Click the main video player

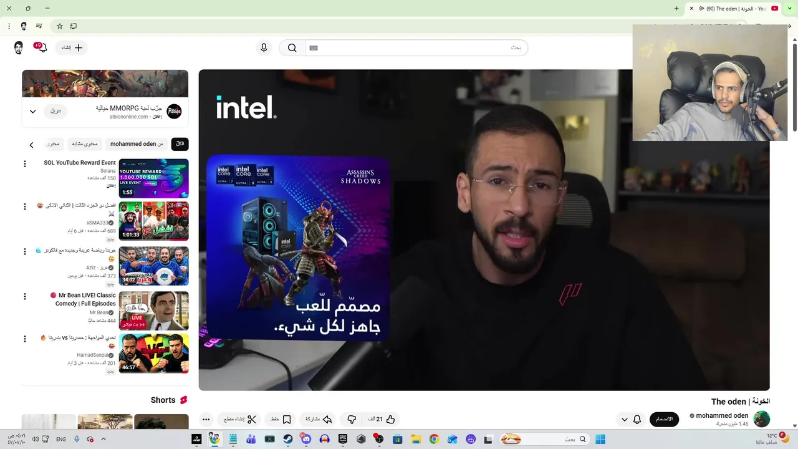coord(484,230)
